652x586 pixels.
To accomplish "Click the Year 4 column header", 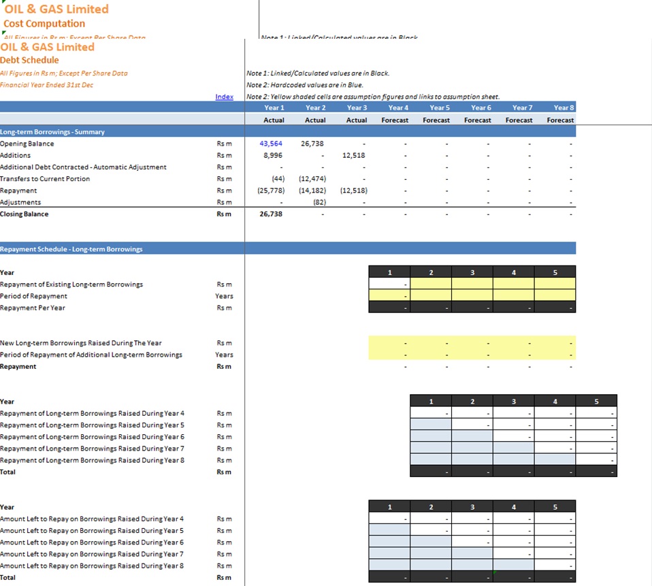I will tap(398, 108).
